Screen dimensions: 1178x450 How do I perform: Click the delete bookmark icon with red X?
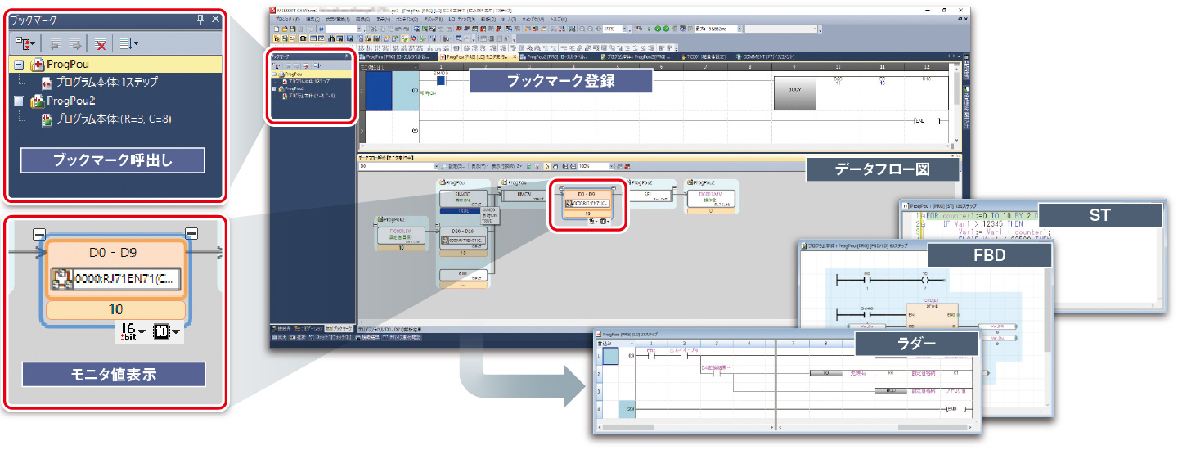point(100,43)
